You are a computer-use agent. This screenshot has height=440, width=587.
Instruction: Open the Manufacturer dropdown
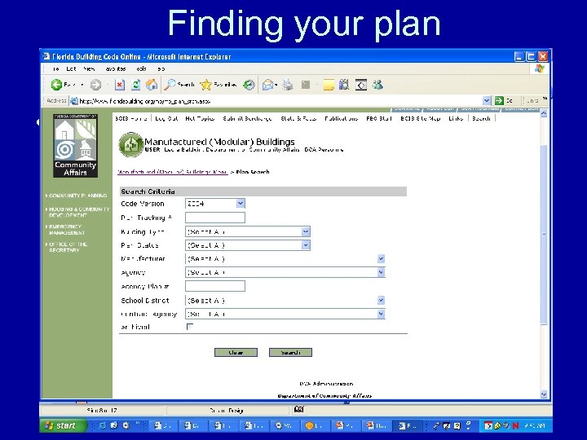381,258
